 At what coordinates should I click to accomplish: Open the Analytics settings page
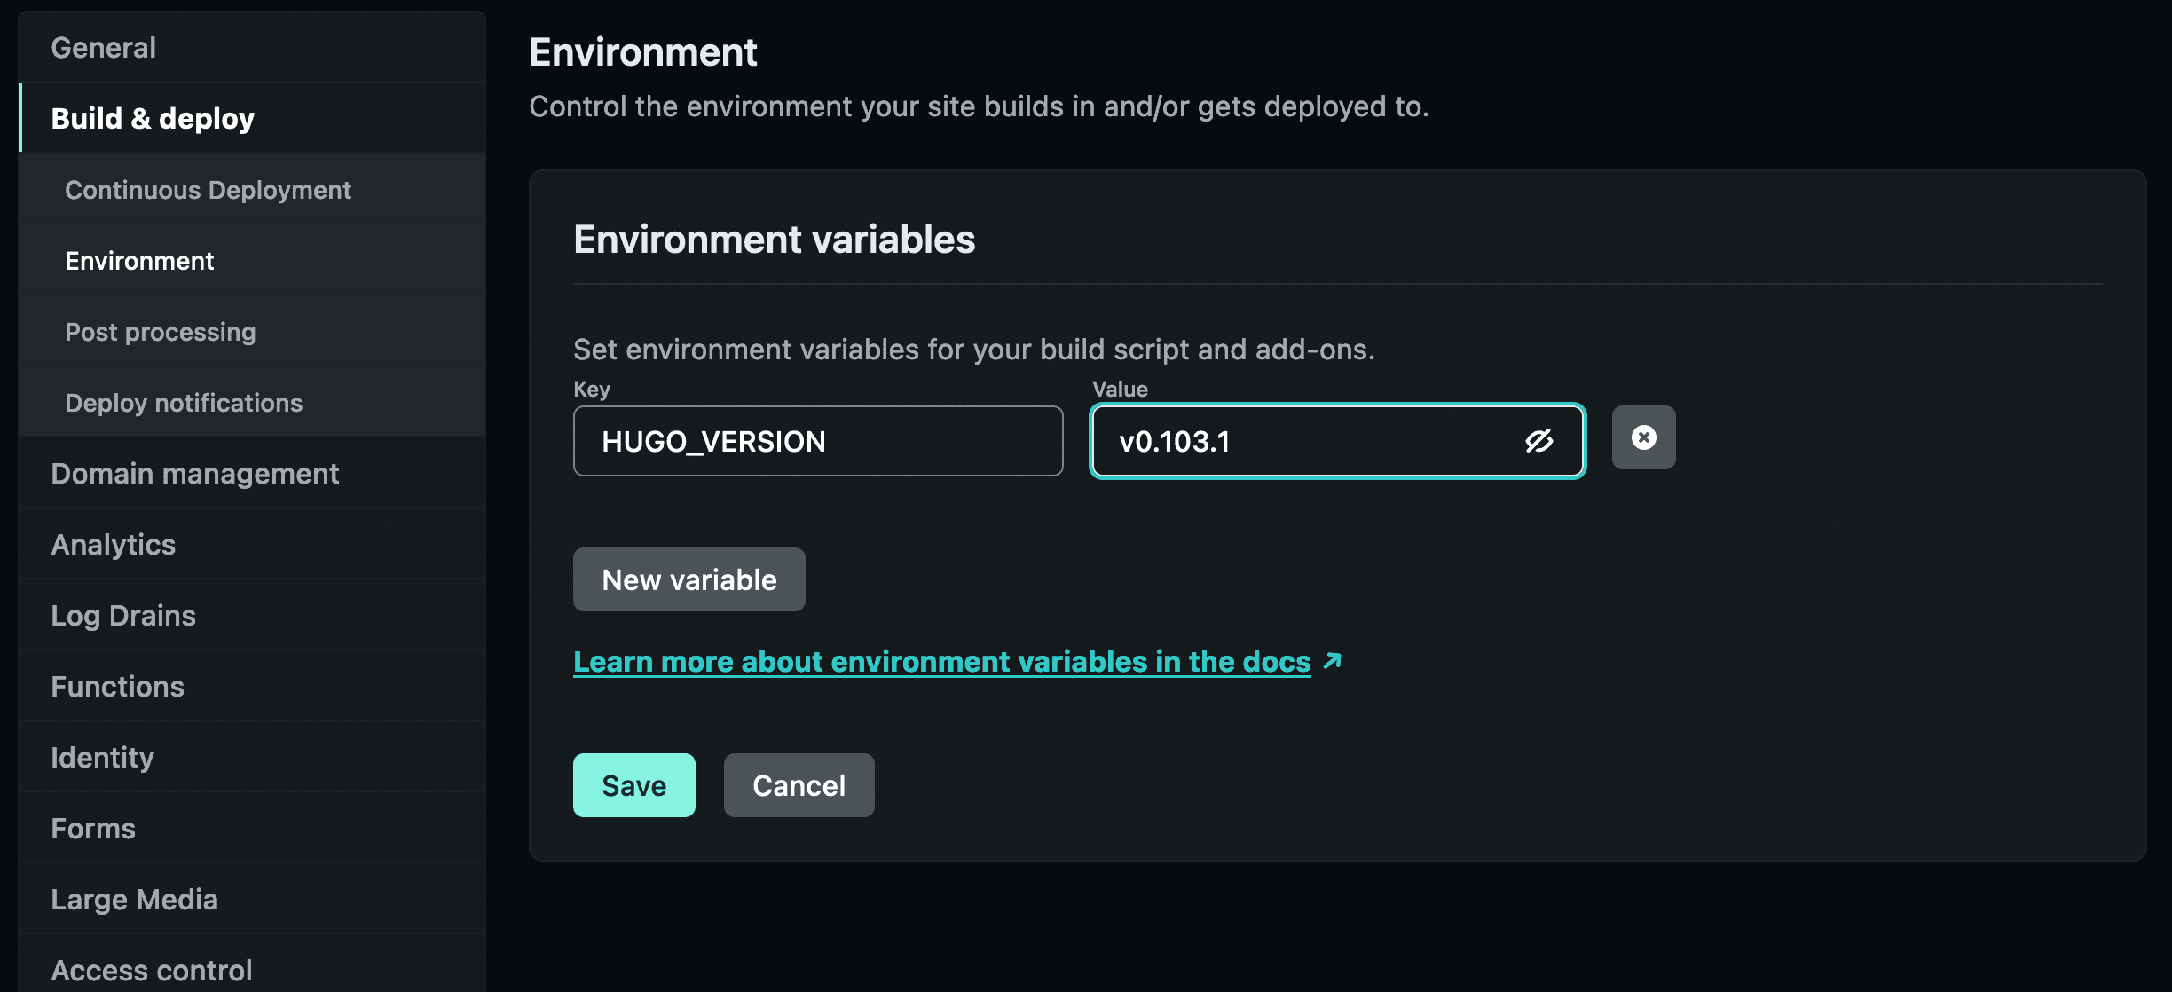pyautogui.click(x=113, y=545)
